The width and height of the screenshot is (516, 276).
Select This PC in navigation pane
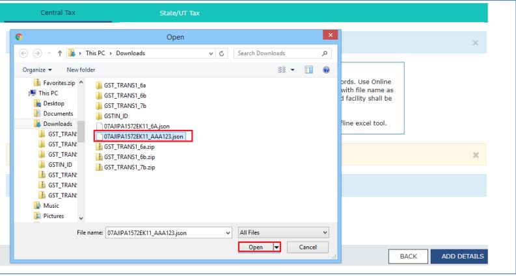[x=44, y=93]
